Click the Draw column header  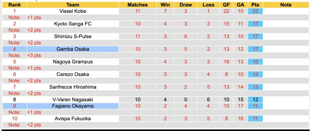pyautogui.click(x=186, y=5)
